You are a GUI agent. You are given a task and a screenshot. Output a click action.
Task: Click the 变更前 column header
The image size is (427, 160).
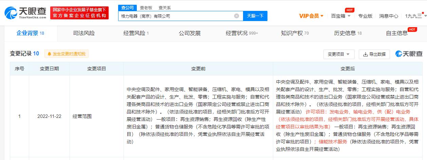pyautogui.click(x=198, y=69)
